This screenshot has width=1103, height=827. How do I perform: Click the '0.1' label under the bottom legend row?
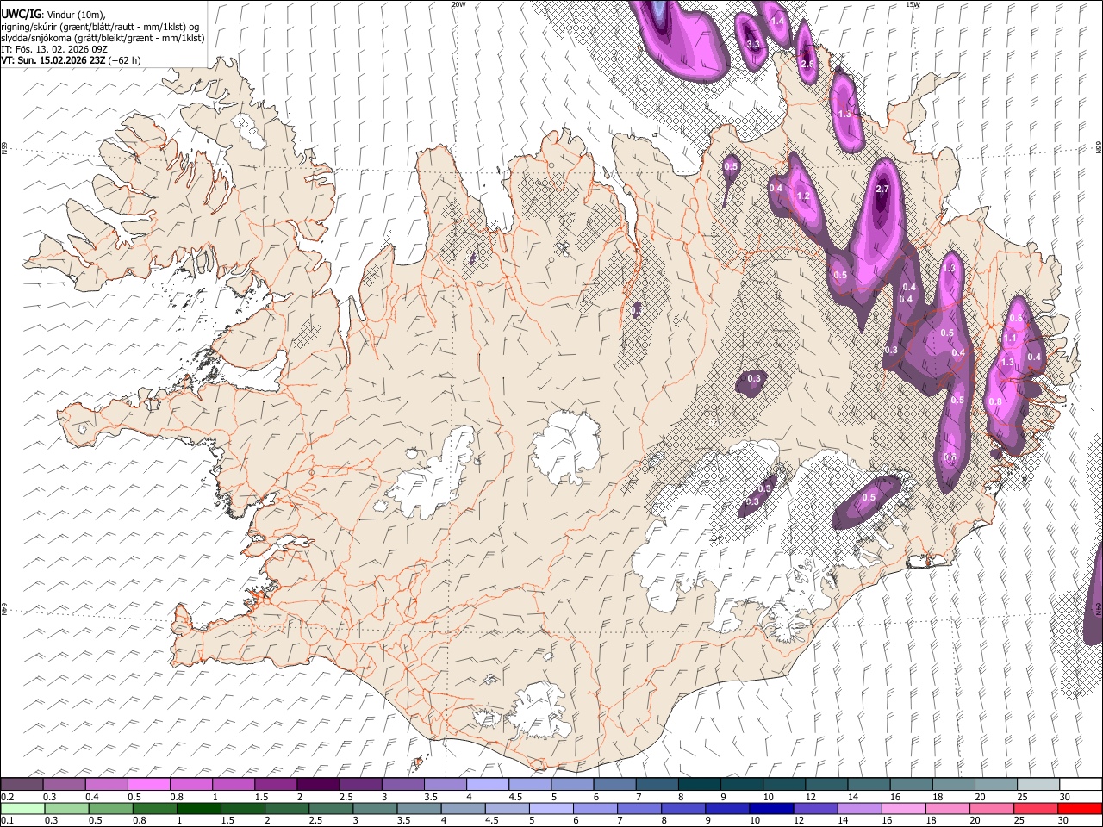tap(7, 820)
